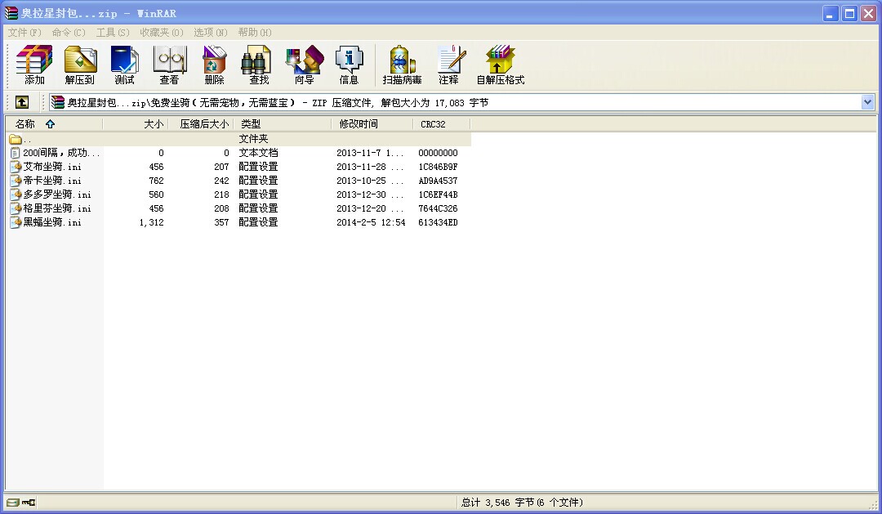
Task: Open the 注释 (Comment) editor
Action: click(x=448, y=65)
